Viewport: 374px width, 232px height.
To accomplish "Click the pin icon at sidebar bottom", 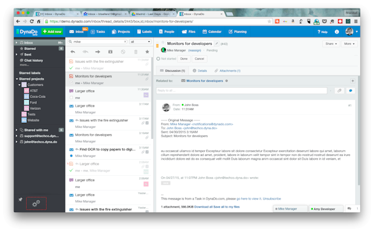I will (21, 200).
